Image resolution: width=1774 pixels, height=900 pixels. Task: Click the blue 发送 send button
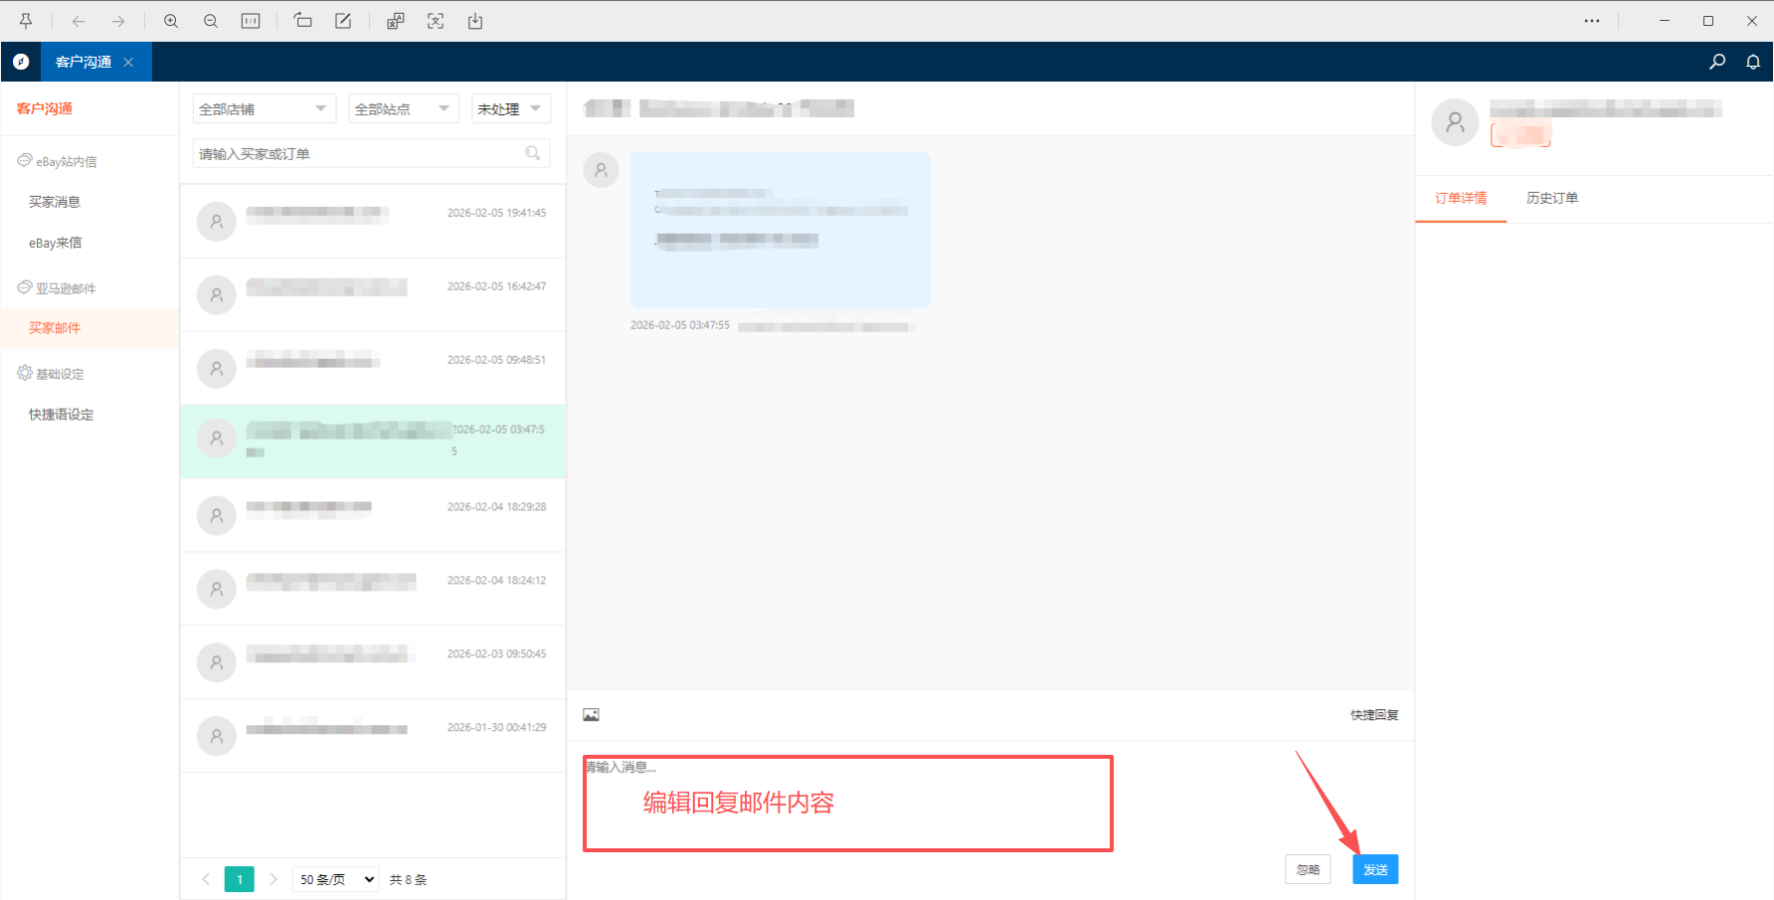click(x=1375, y=869)
